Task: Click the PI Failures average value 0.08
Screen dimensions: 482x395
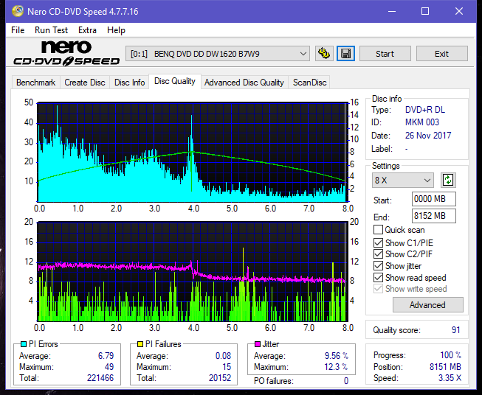Action: (223, 356)
